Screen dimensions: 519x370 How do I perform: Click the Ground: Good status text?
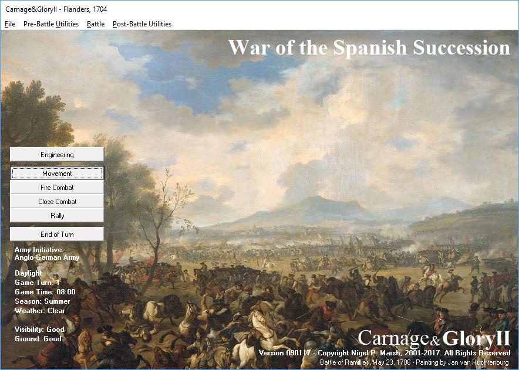pos(38,339)
